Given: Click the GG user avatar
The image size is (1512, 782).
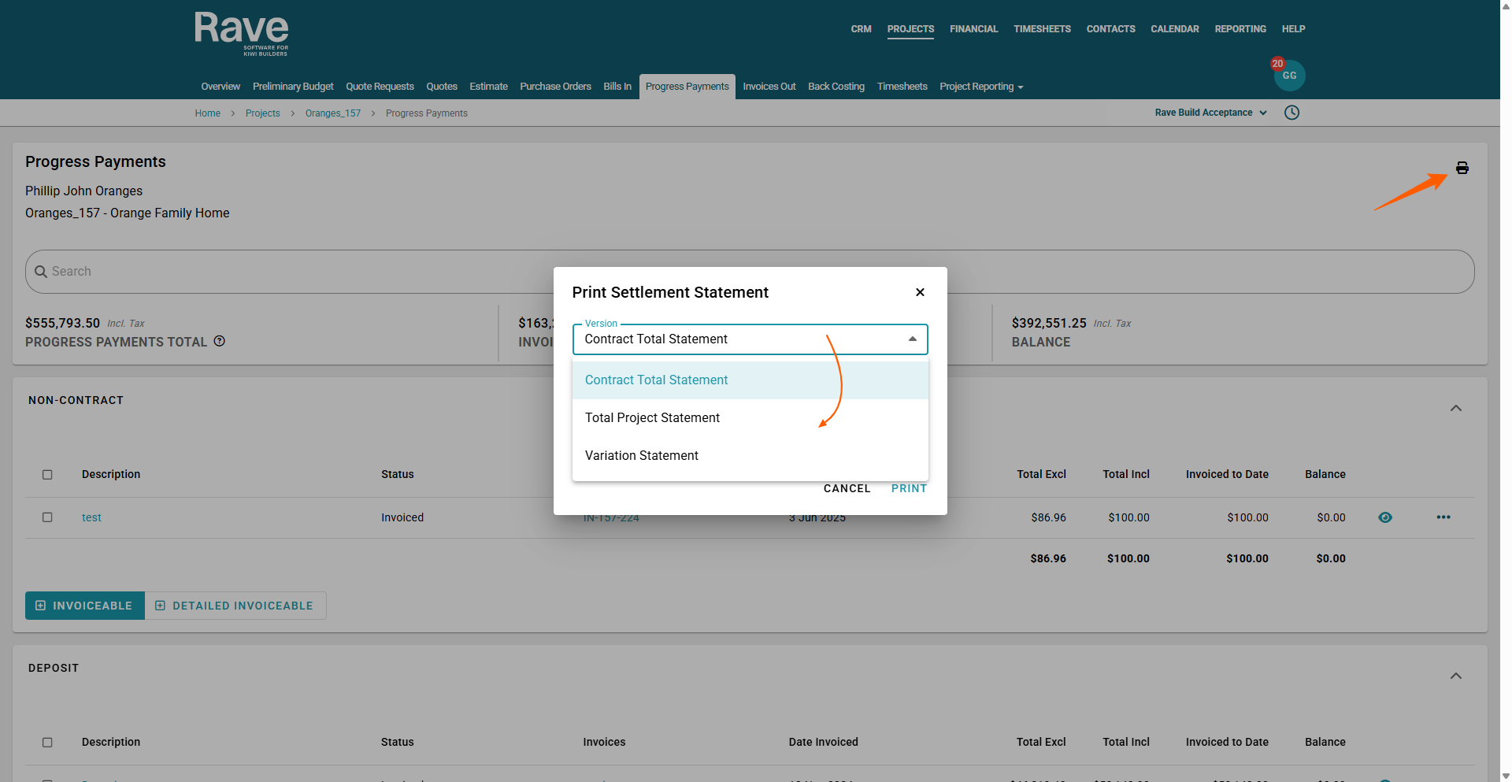Looking at the screenshot, I should [x=1289, y=76].
